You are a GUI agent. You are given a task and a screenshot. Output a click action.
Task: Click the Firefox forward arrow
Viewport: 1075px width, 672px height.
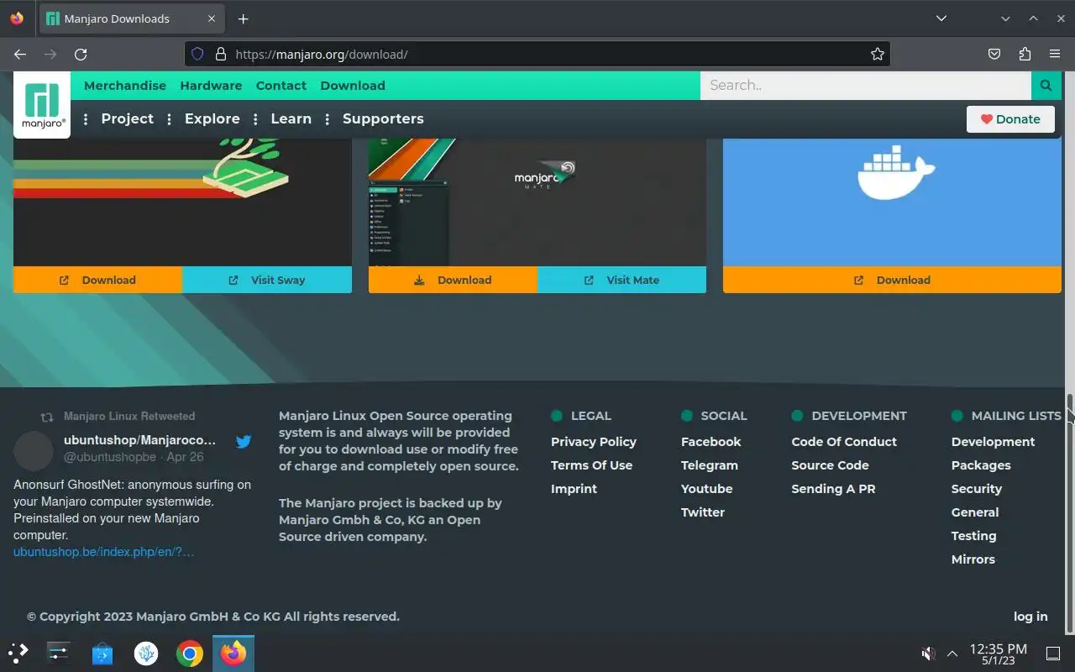[50, 54]
